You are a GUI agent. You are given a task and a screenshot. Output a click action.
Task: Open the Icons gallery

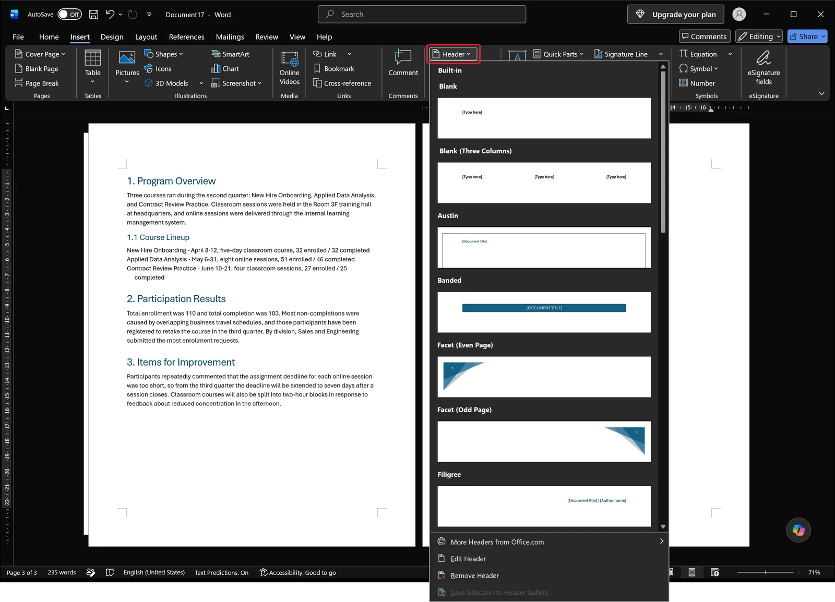point(158,69)
